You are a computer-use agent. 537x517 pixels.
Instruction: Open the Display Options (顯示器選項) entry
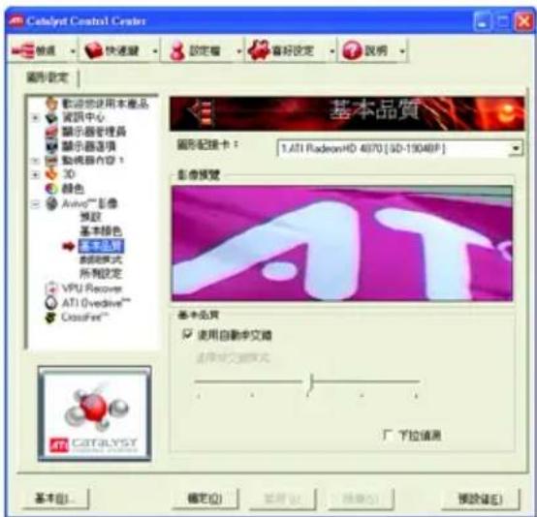[89, 146]
